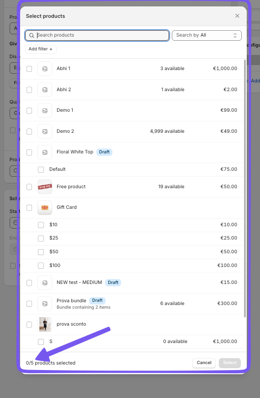
Task: Click the Demo 2 placeholder image icon
Action: point(45,131)
